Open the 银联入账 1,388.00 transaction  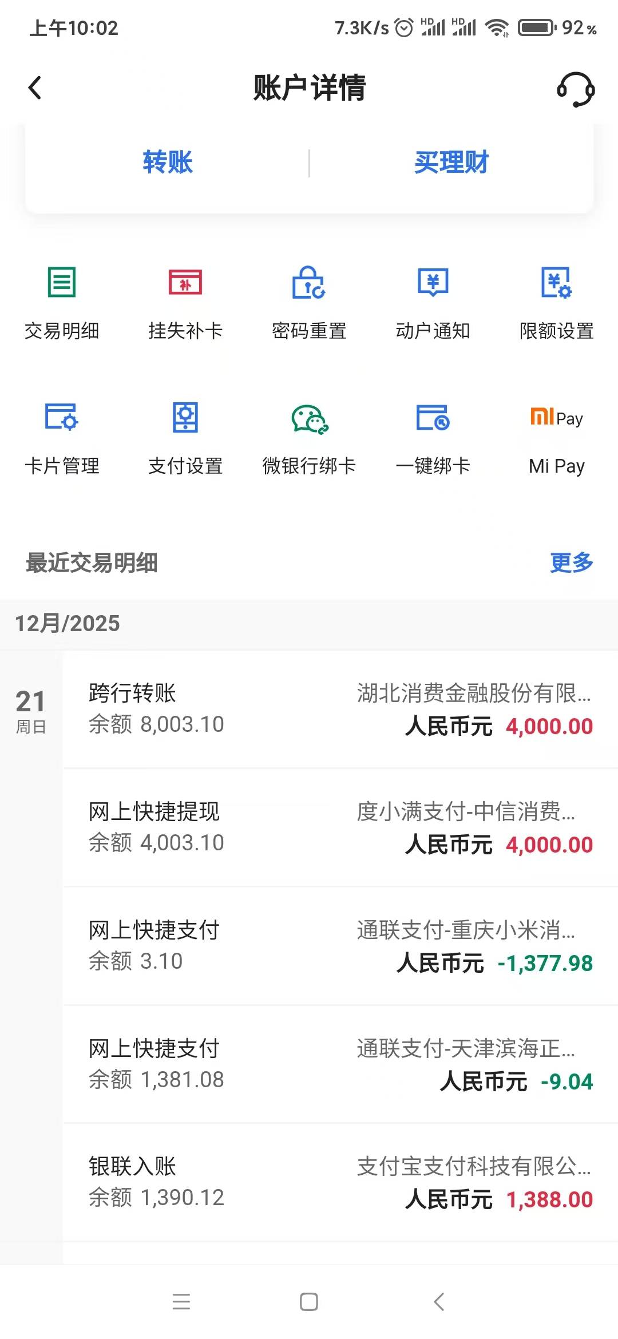point(340,1182)
